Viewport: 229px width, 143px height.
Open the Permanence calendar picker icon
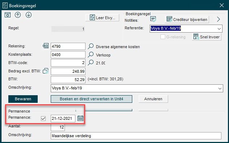(x=80, y=118)
